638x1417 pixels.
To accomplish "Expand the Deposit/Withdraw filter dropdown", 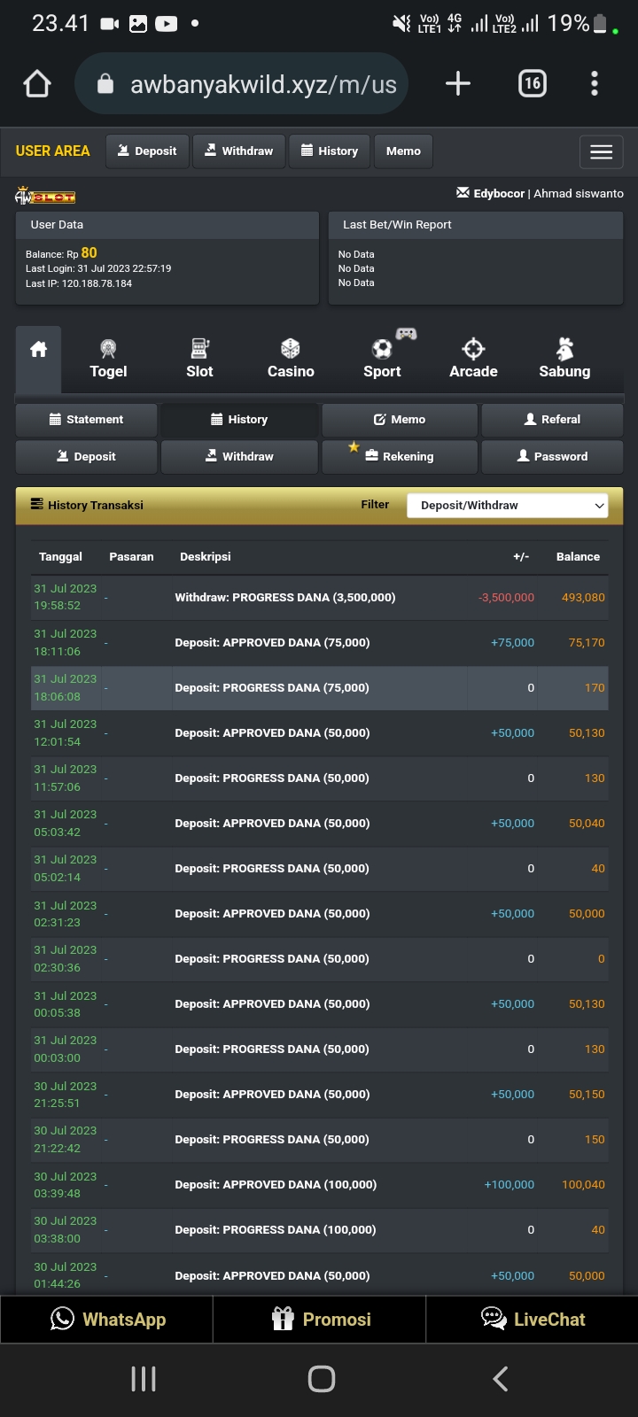I will (x=507, y=506).
